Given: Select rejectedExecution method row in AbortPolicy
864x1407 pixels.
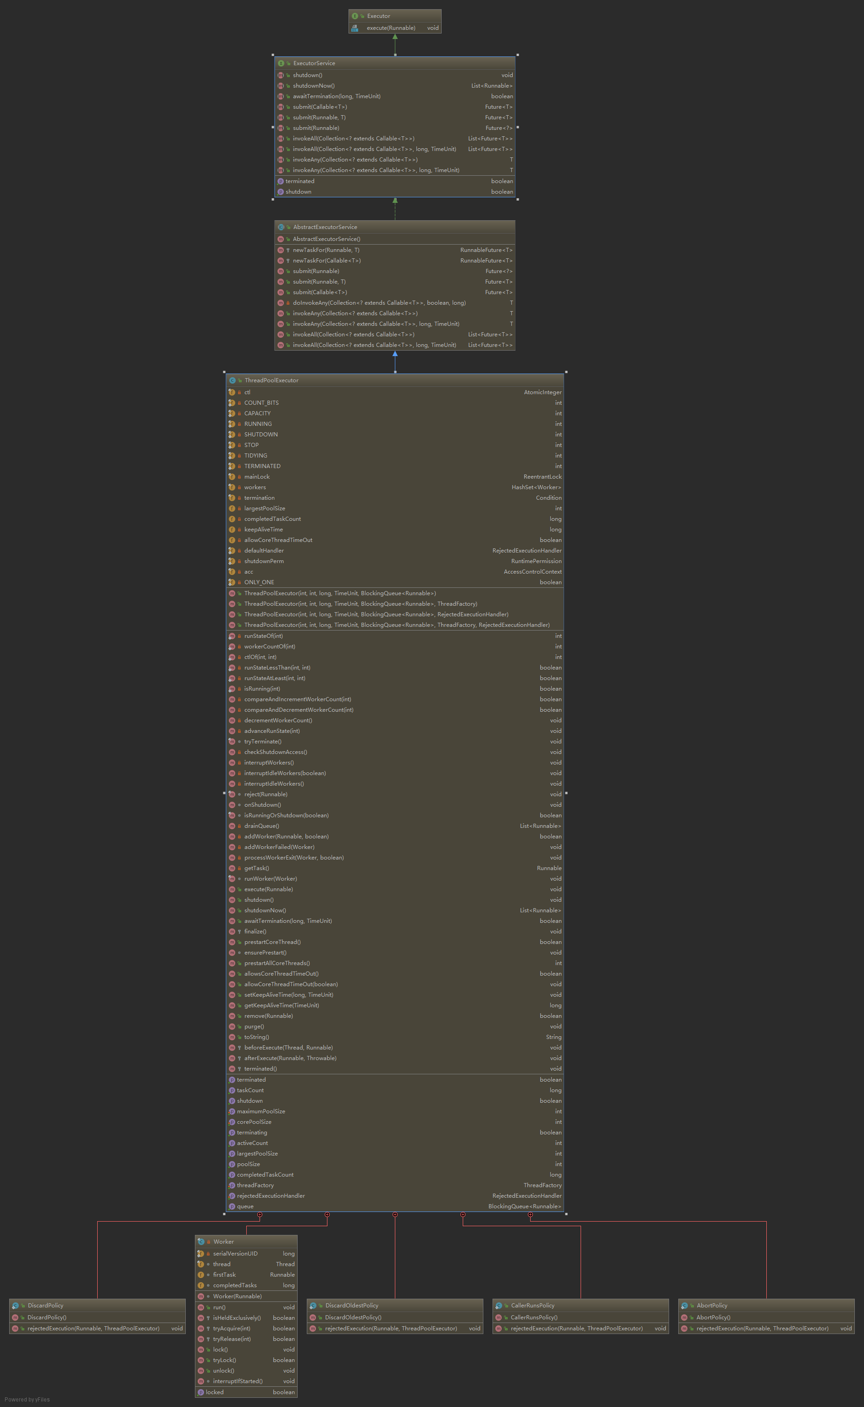Looking at the screenshot, I should coord(766,1329).
